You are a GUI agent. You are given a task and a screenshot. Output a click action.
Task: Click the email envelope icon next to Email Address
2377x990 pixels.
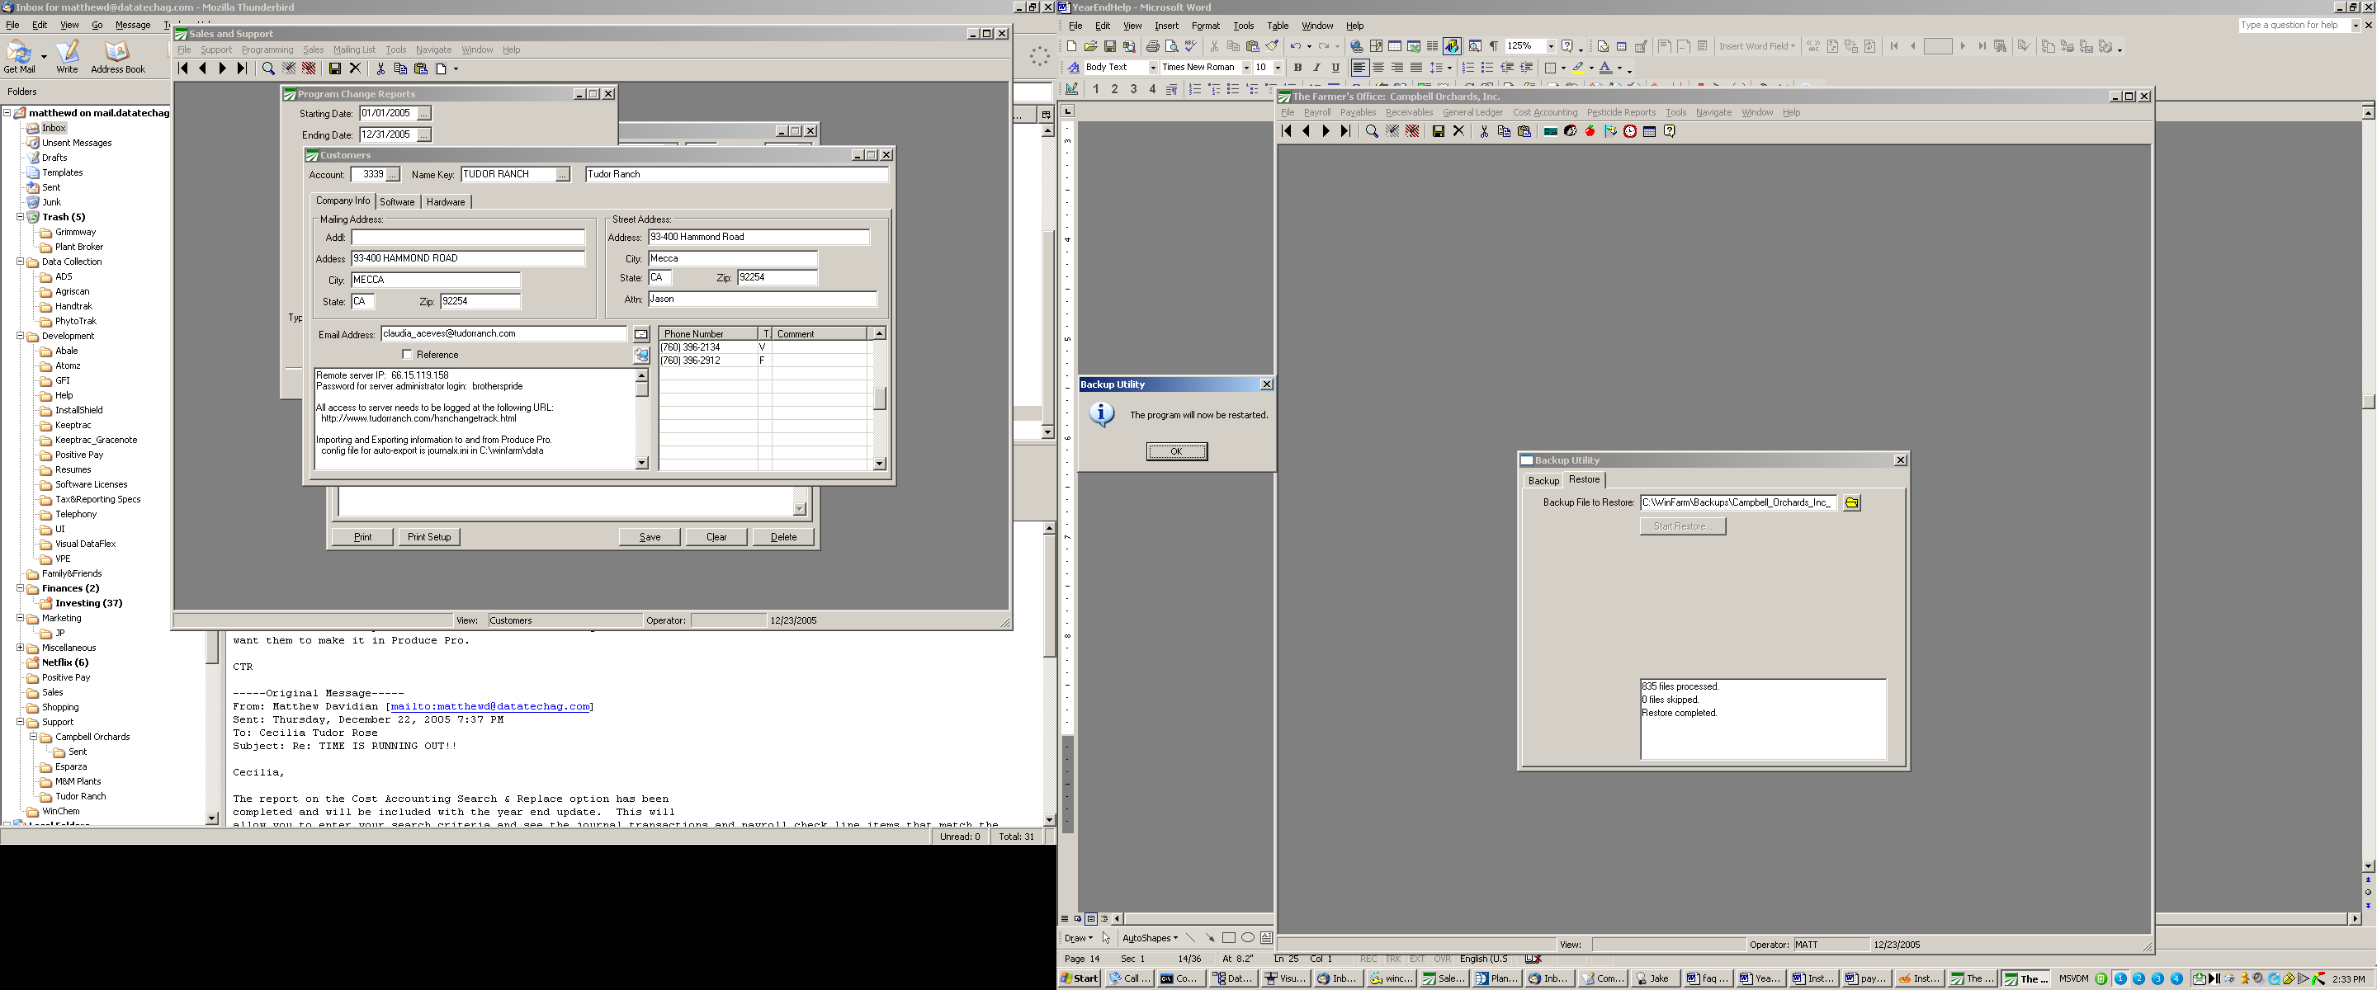641,334
